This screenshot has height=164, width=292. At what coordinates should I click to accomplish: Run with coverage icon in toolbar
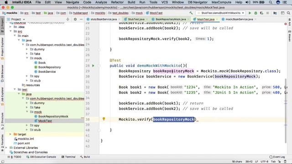coord(261,13)
